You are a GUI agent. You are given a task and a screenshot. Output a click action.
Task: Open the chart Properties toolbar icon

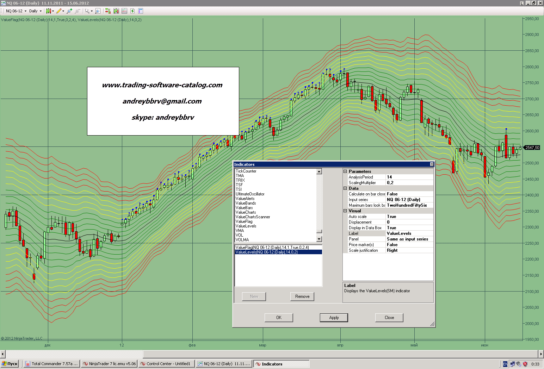(x=141, y=11)
